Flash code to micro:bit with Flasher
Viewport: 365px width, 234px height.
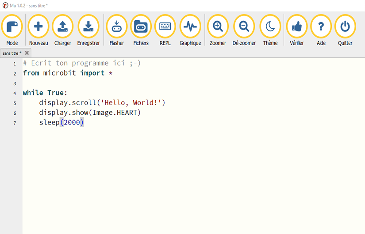(117, 26)
